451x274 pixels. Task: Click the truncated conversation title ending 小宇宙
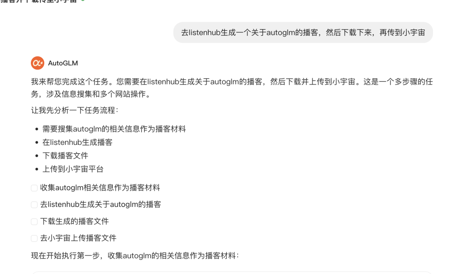tap(38, 1)
